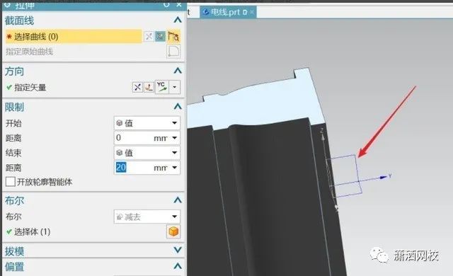This screenshot has height=276, width=453.
Task: Open the 布尔 减去 dropdown
Action: click(147, 217)
